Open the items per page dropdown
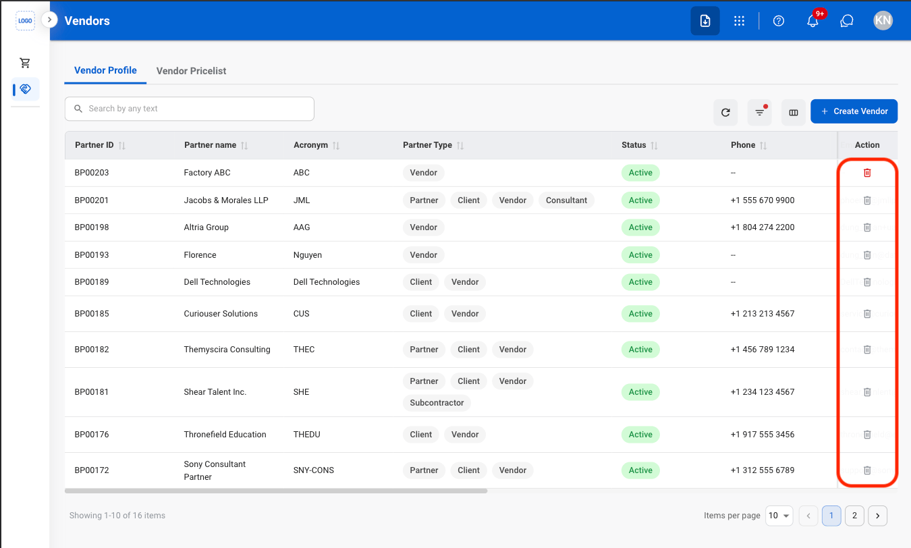Image resolution: width=911 pixels, height=548 pixels. point(779,516)
